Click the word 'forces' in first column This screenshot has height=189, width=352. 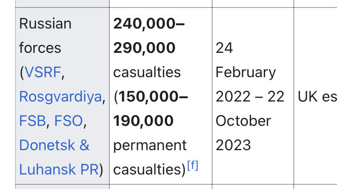click(x=40, y=48)
